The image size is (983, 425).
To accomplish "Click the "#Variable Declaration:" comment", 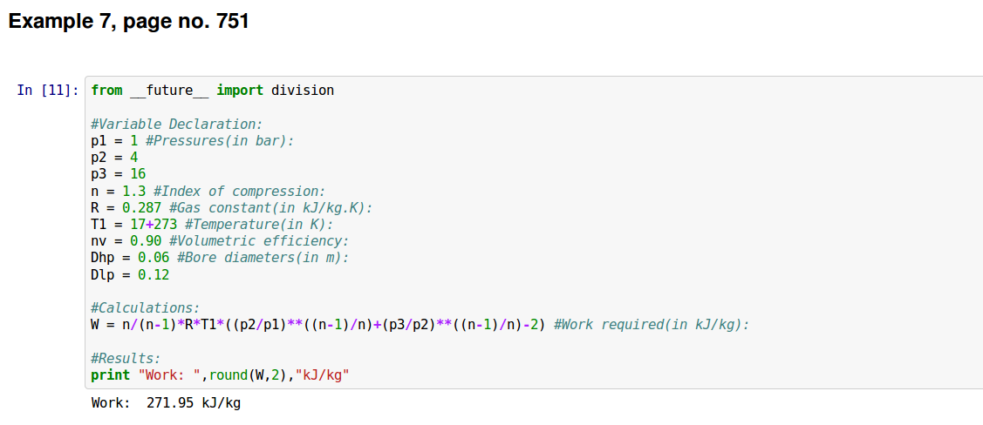I will point(176,124).
